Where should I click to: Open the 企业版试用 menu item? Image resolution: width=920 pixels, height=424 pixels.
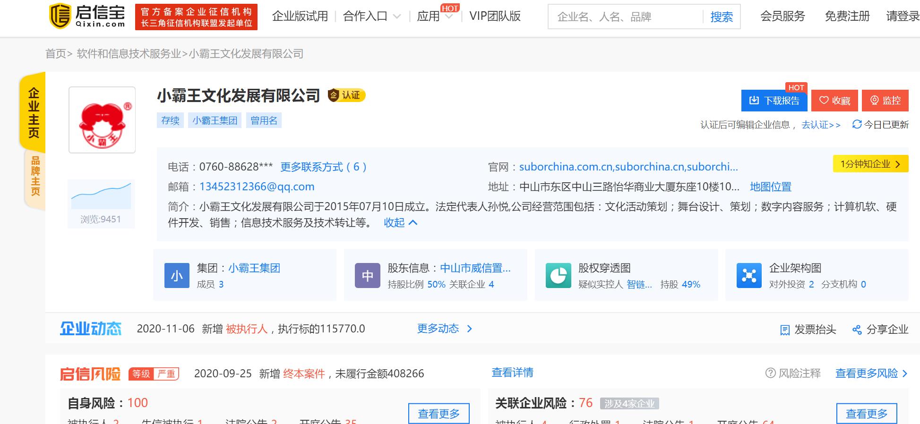(x=300, y=17)
